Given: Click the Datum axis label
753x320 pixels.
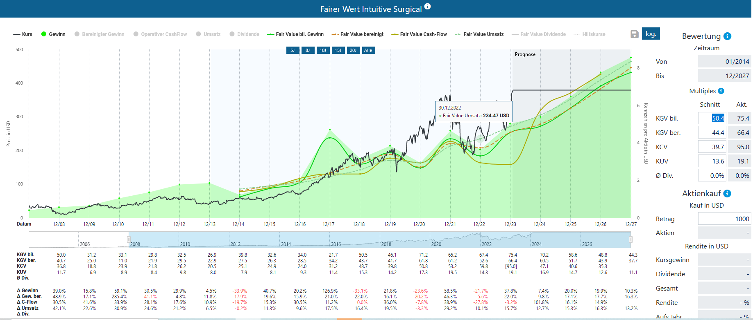Looking at the screenshot, I should pyautogui.click(x=24, y=224).
